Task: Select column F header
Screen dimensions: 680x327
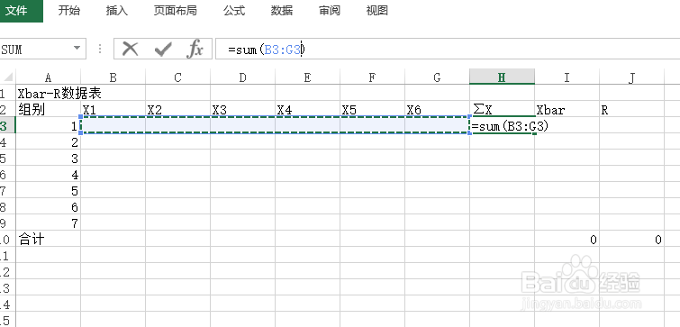Action: click(373, 77)
